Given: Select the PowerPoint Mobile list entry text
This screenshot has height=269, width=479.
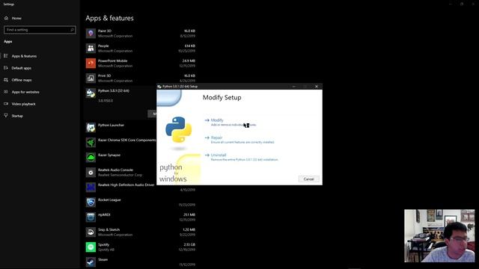Looking at the screenshot, I should pos(113,61).
